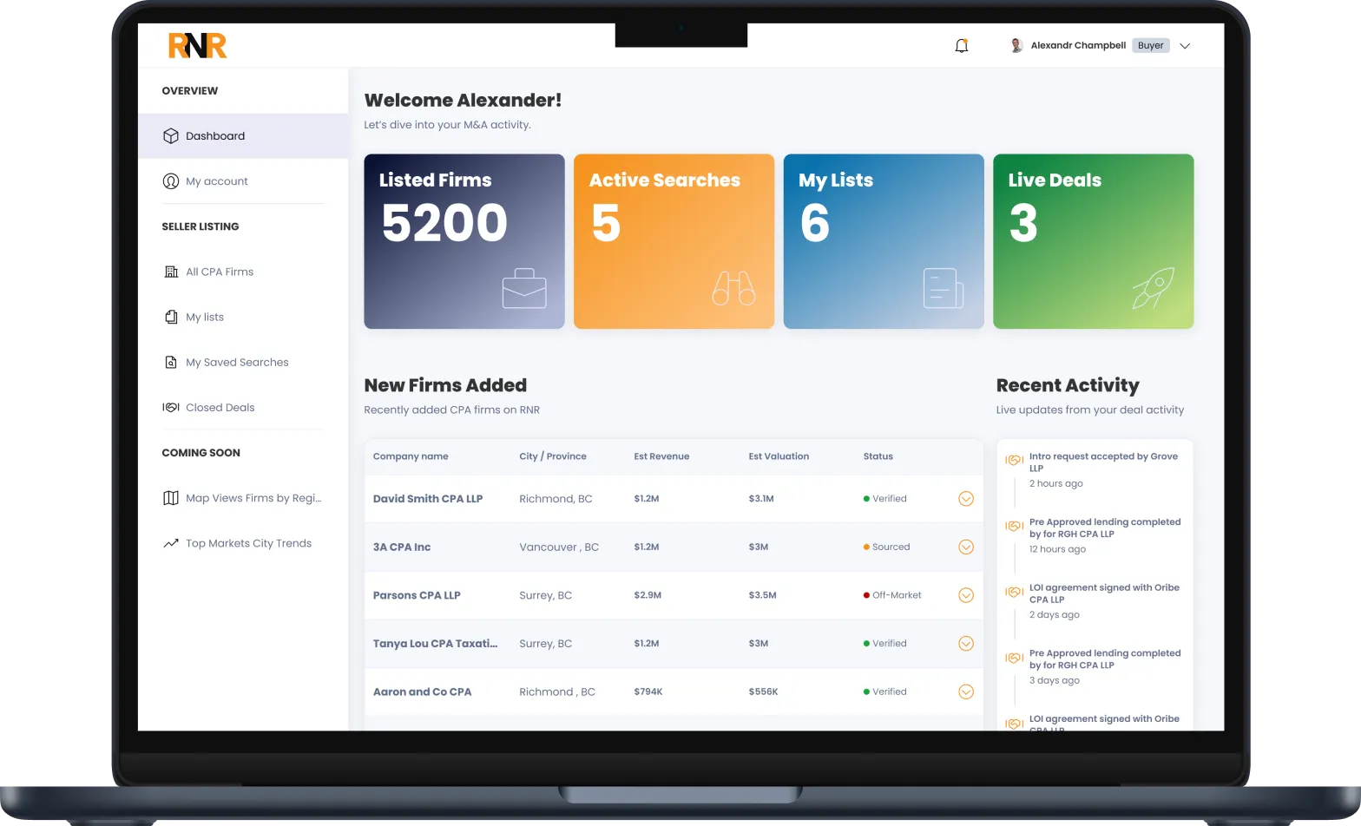The width and height of the screenshot is (1361, 826).
Task: Click the Sourced status of 3A CPA Inc
Action: (x=886, y=547)
